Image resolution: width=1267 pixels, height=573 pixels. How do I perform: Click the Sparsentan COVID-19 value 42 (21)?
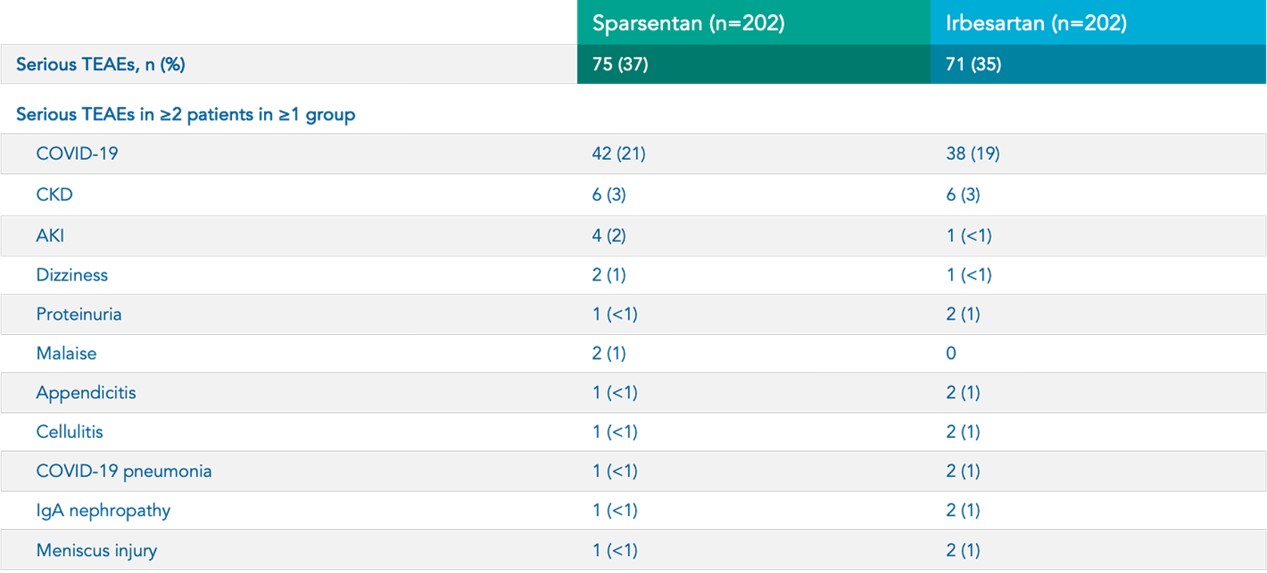pyautogui.click(x=618, y=153)
